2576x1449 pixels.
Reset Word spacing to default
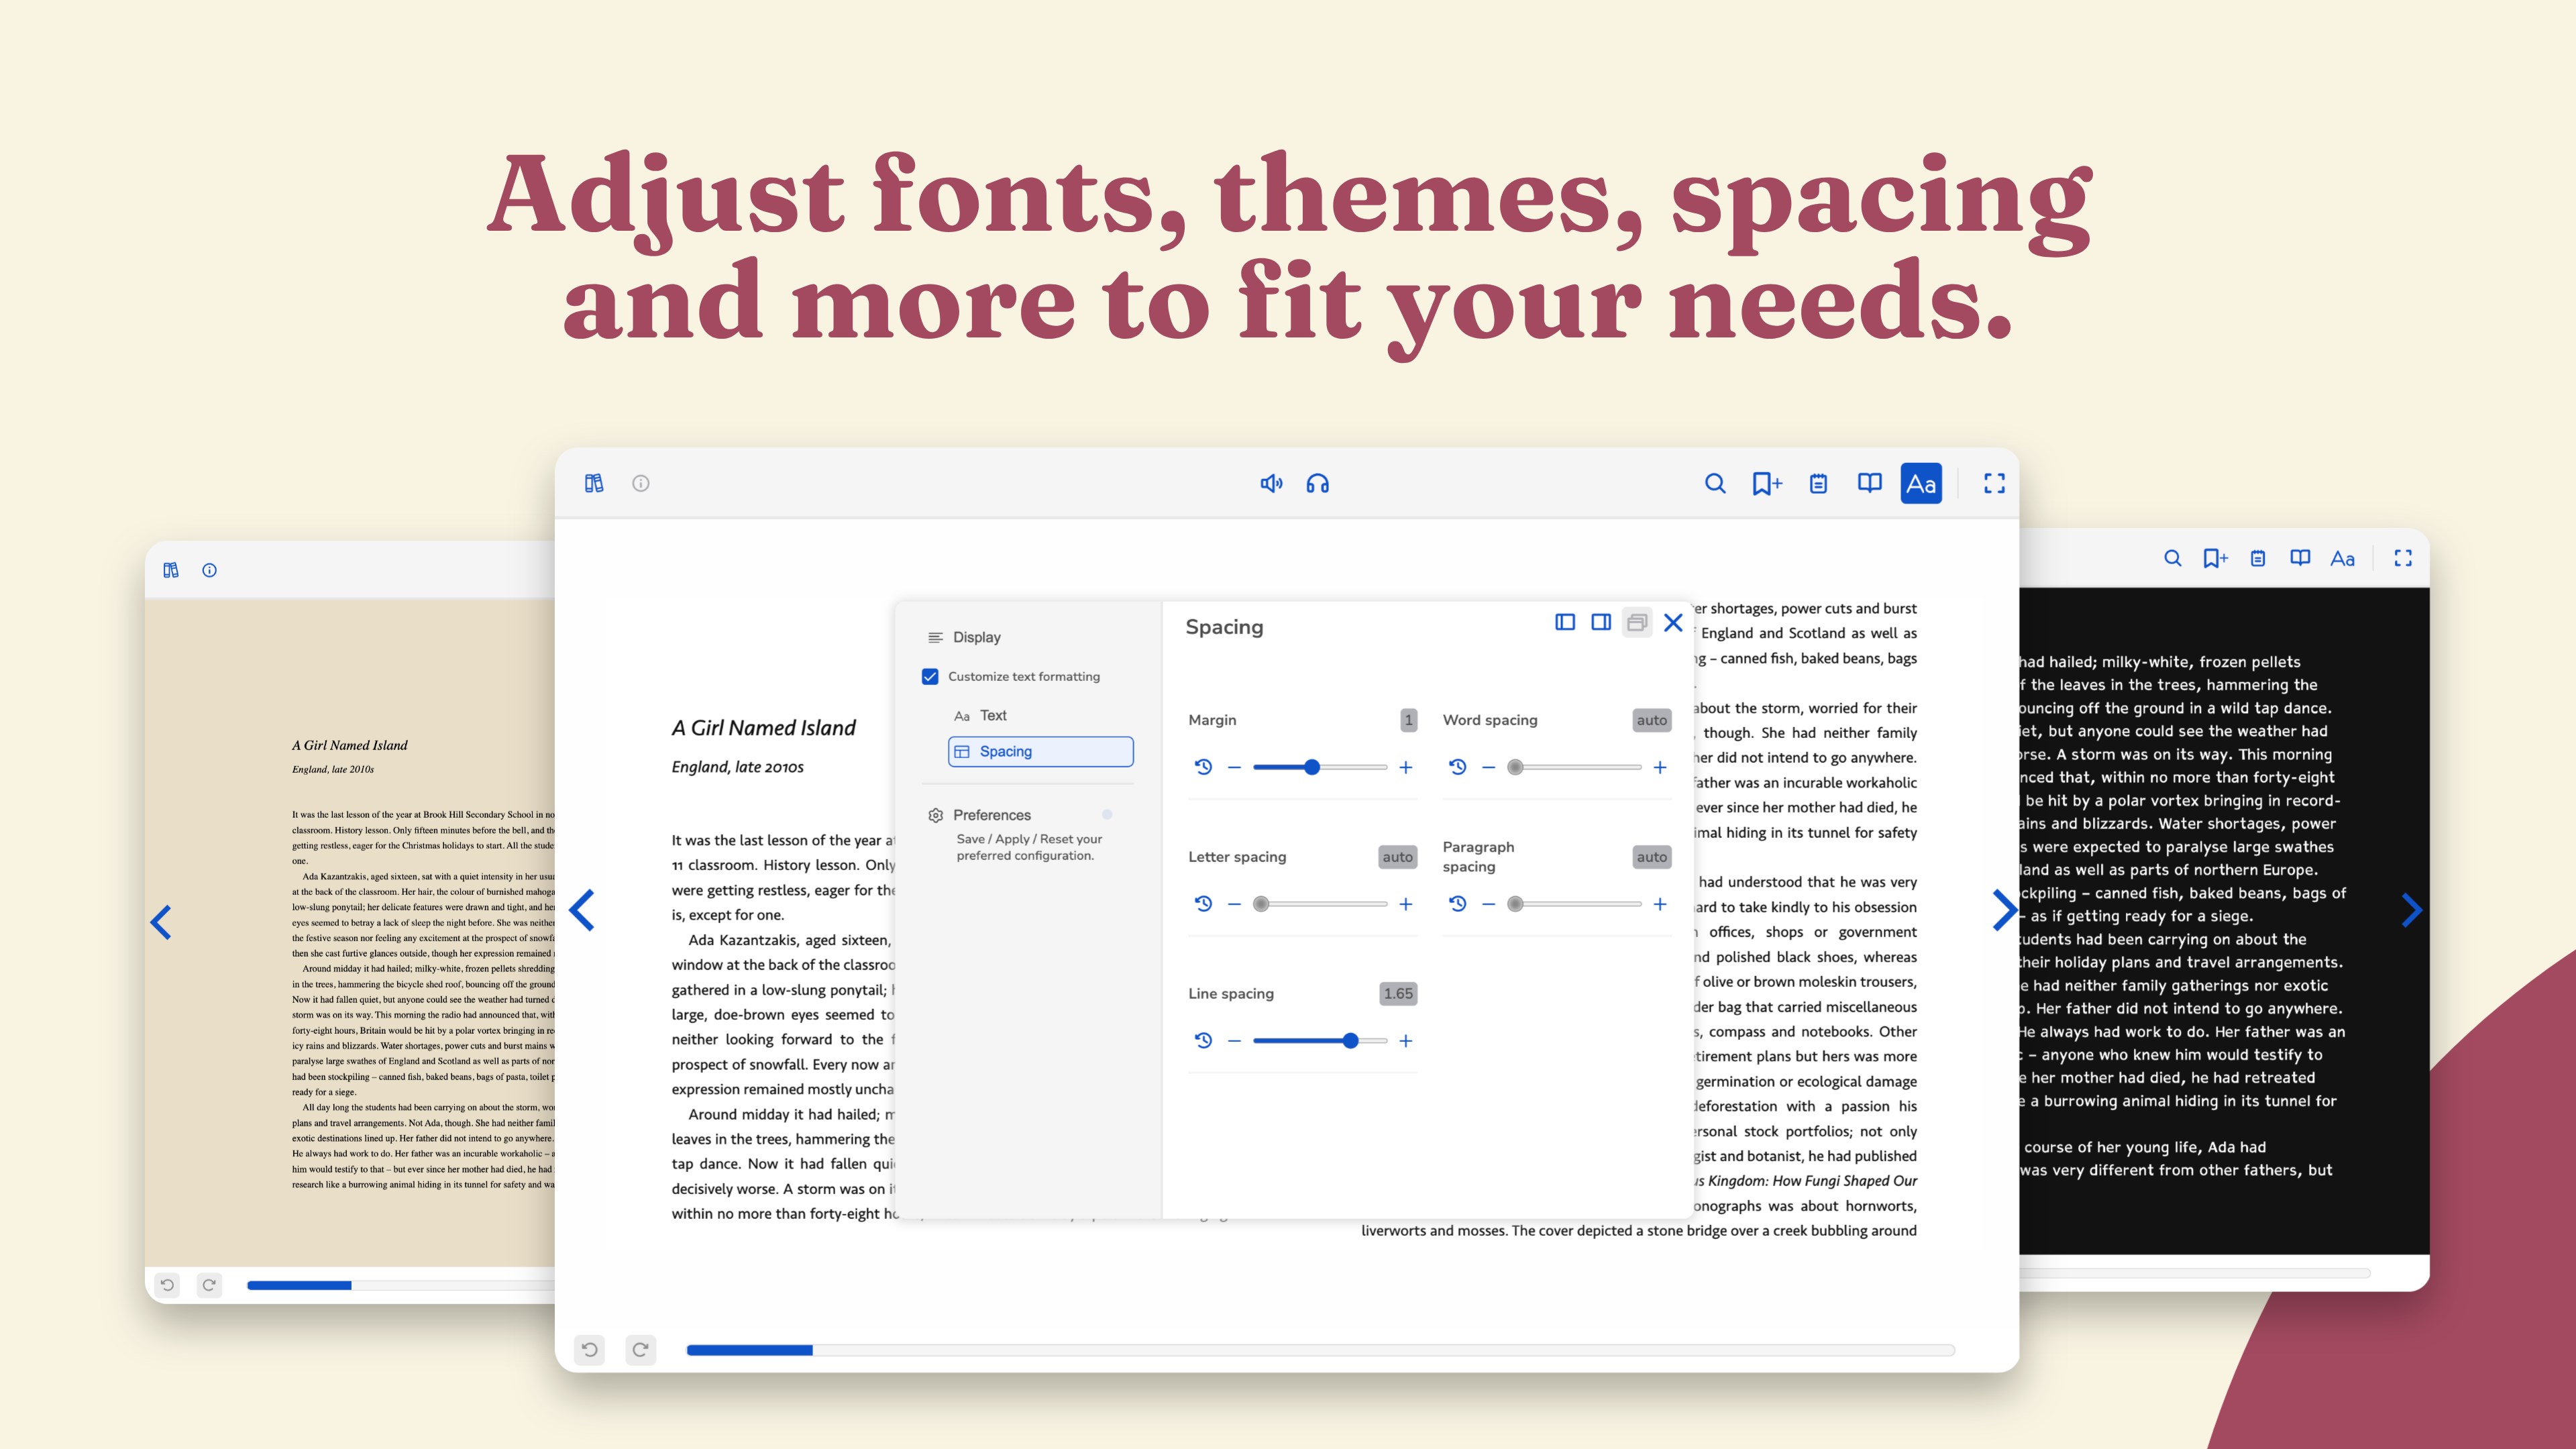(1458, 767)
